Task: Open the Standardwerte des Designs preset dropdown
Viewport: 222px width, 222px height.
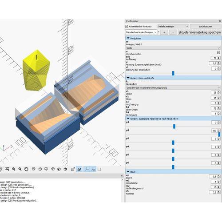Action: tap(141, 32)
